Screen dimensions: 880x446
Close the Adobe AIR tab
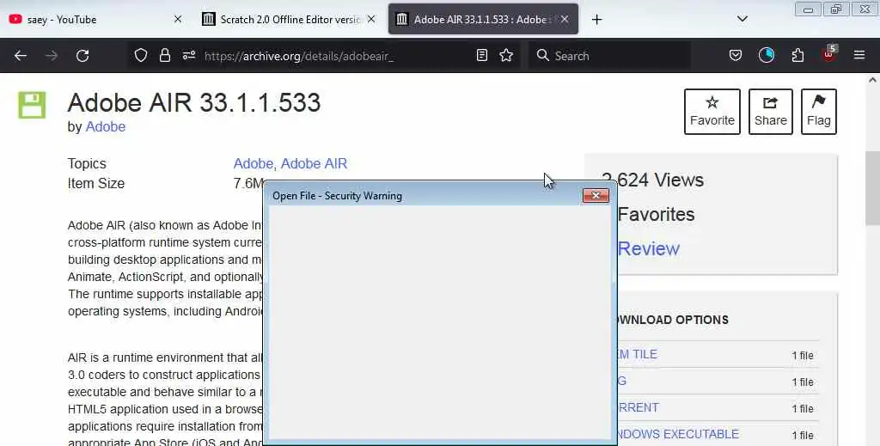point(565,20)
